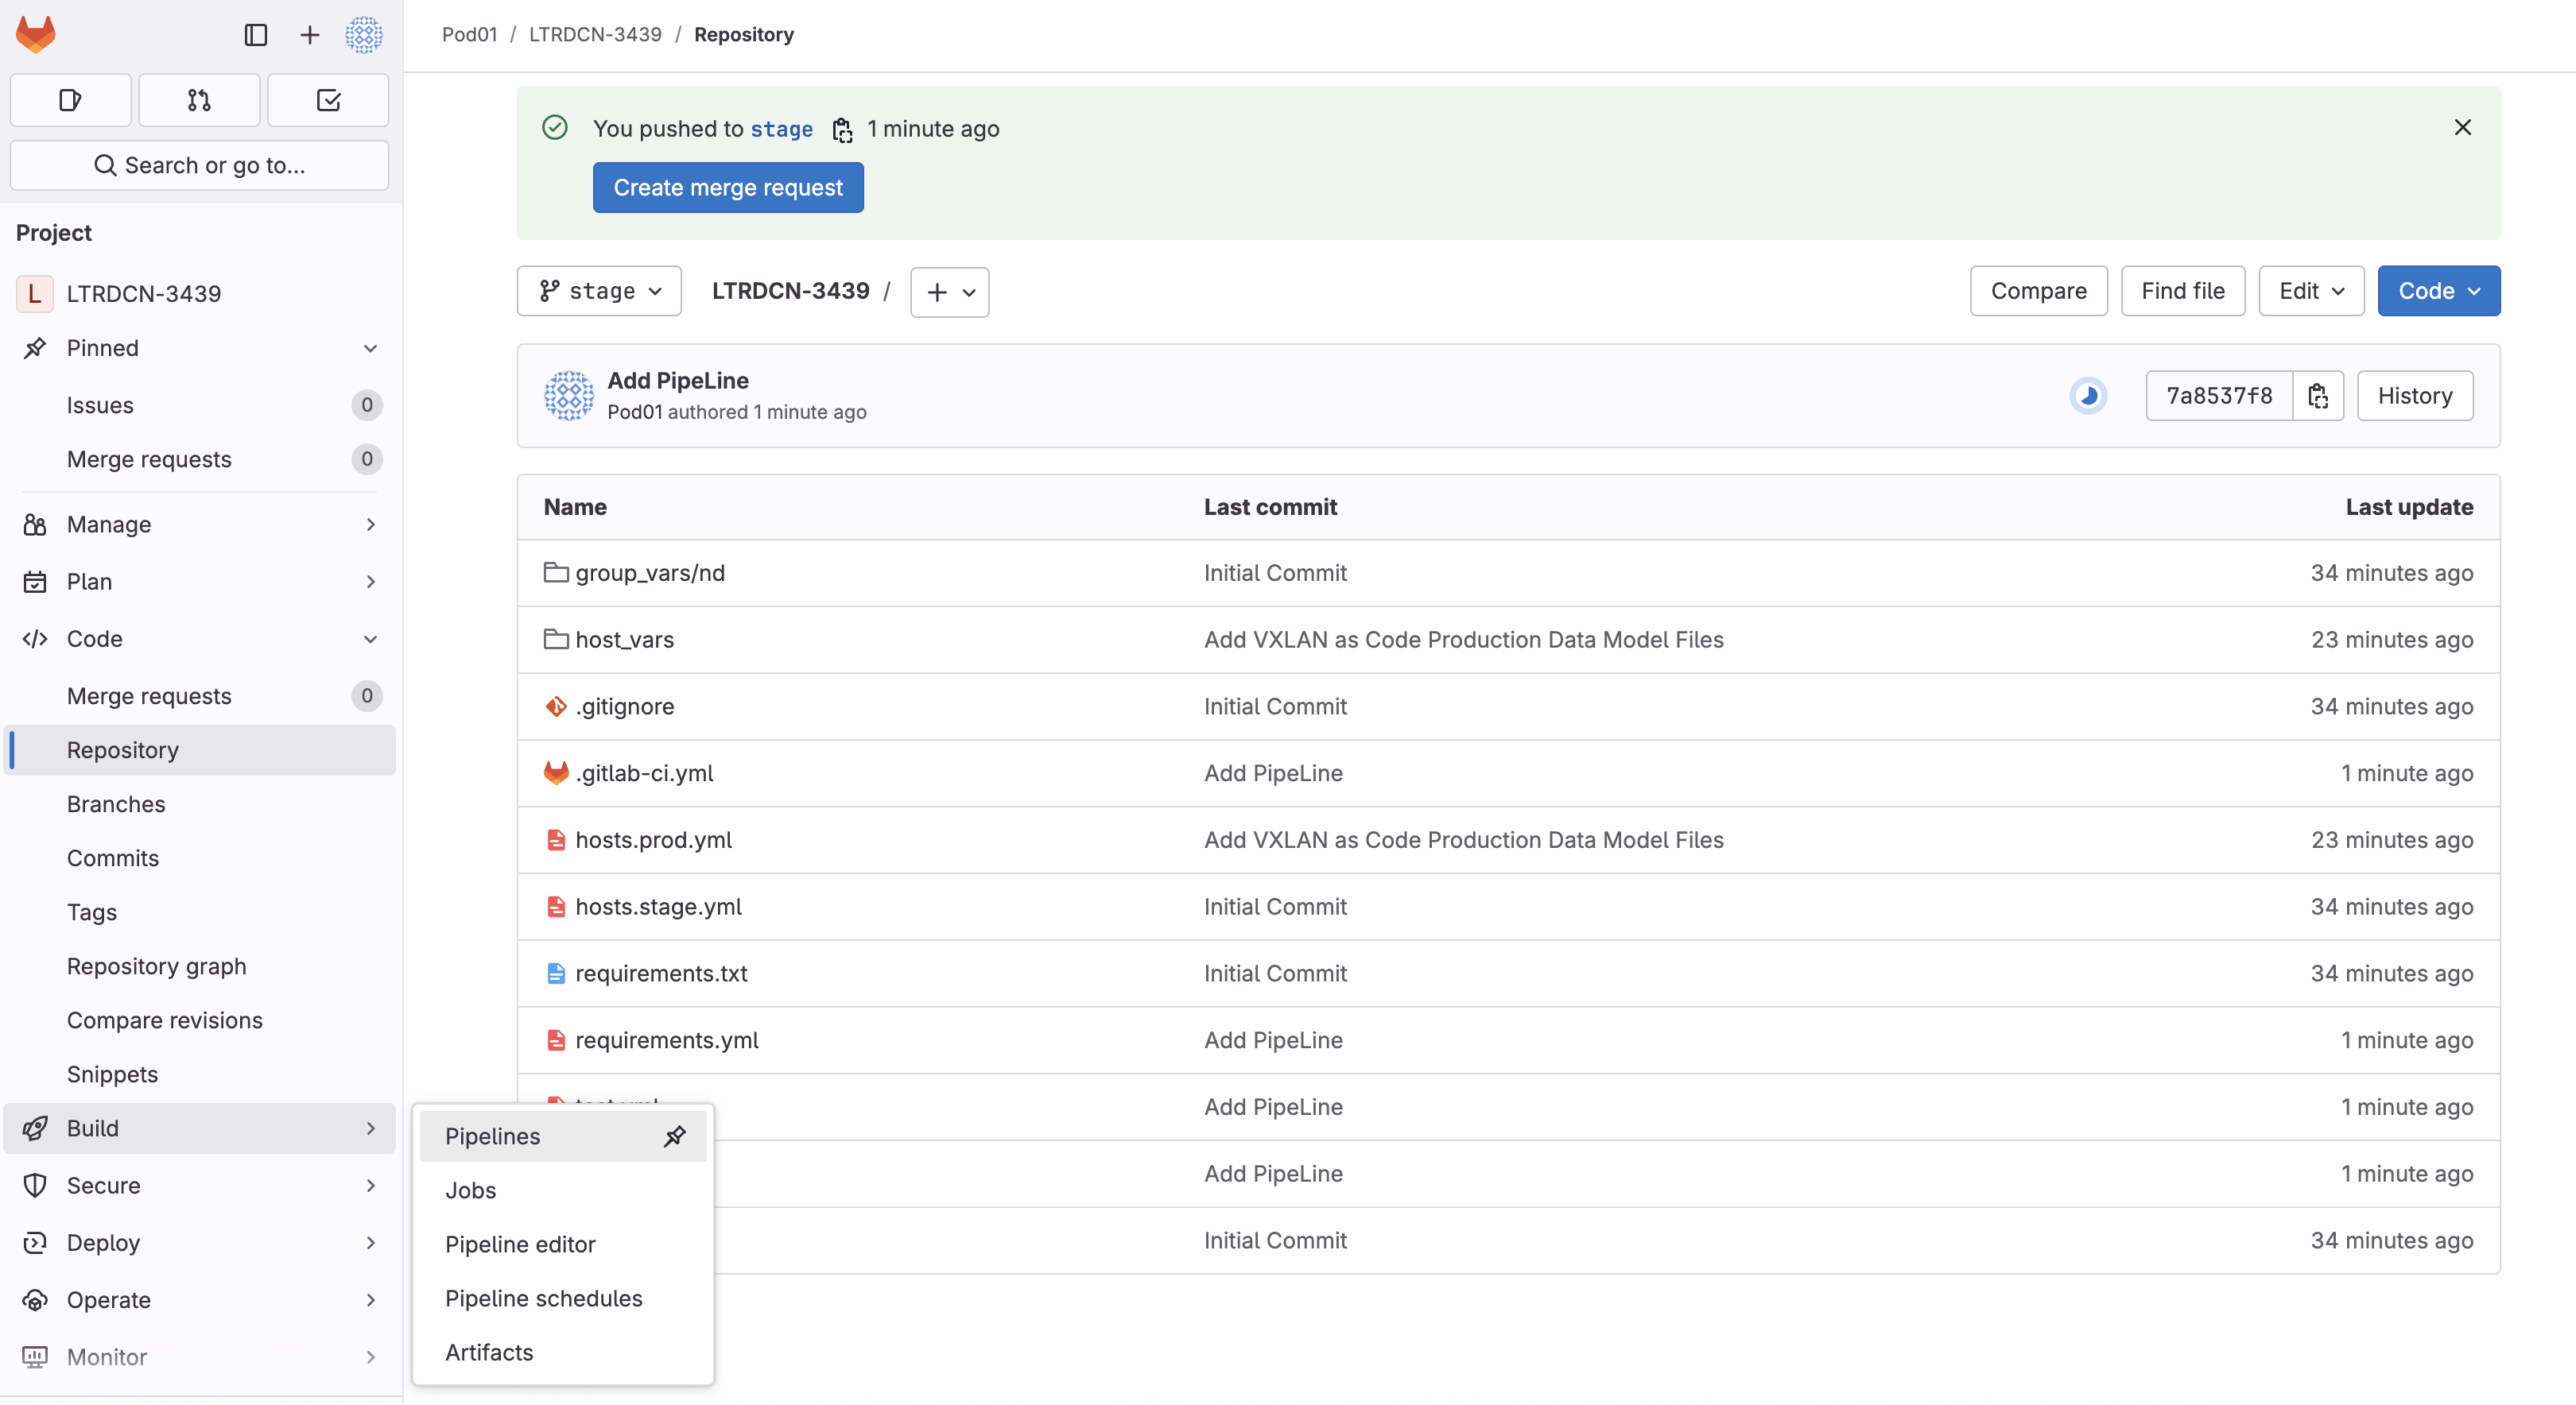Pin the Pipelines menu item

675,1136
